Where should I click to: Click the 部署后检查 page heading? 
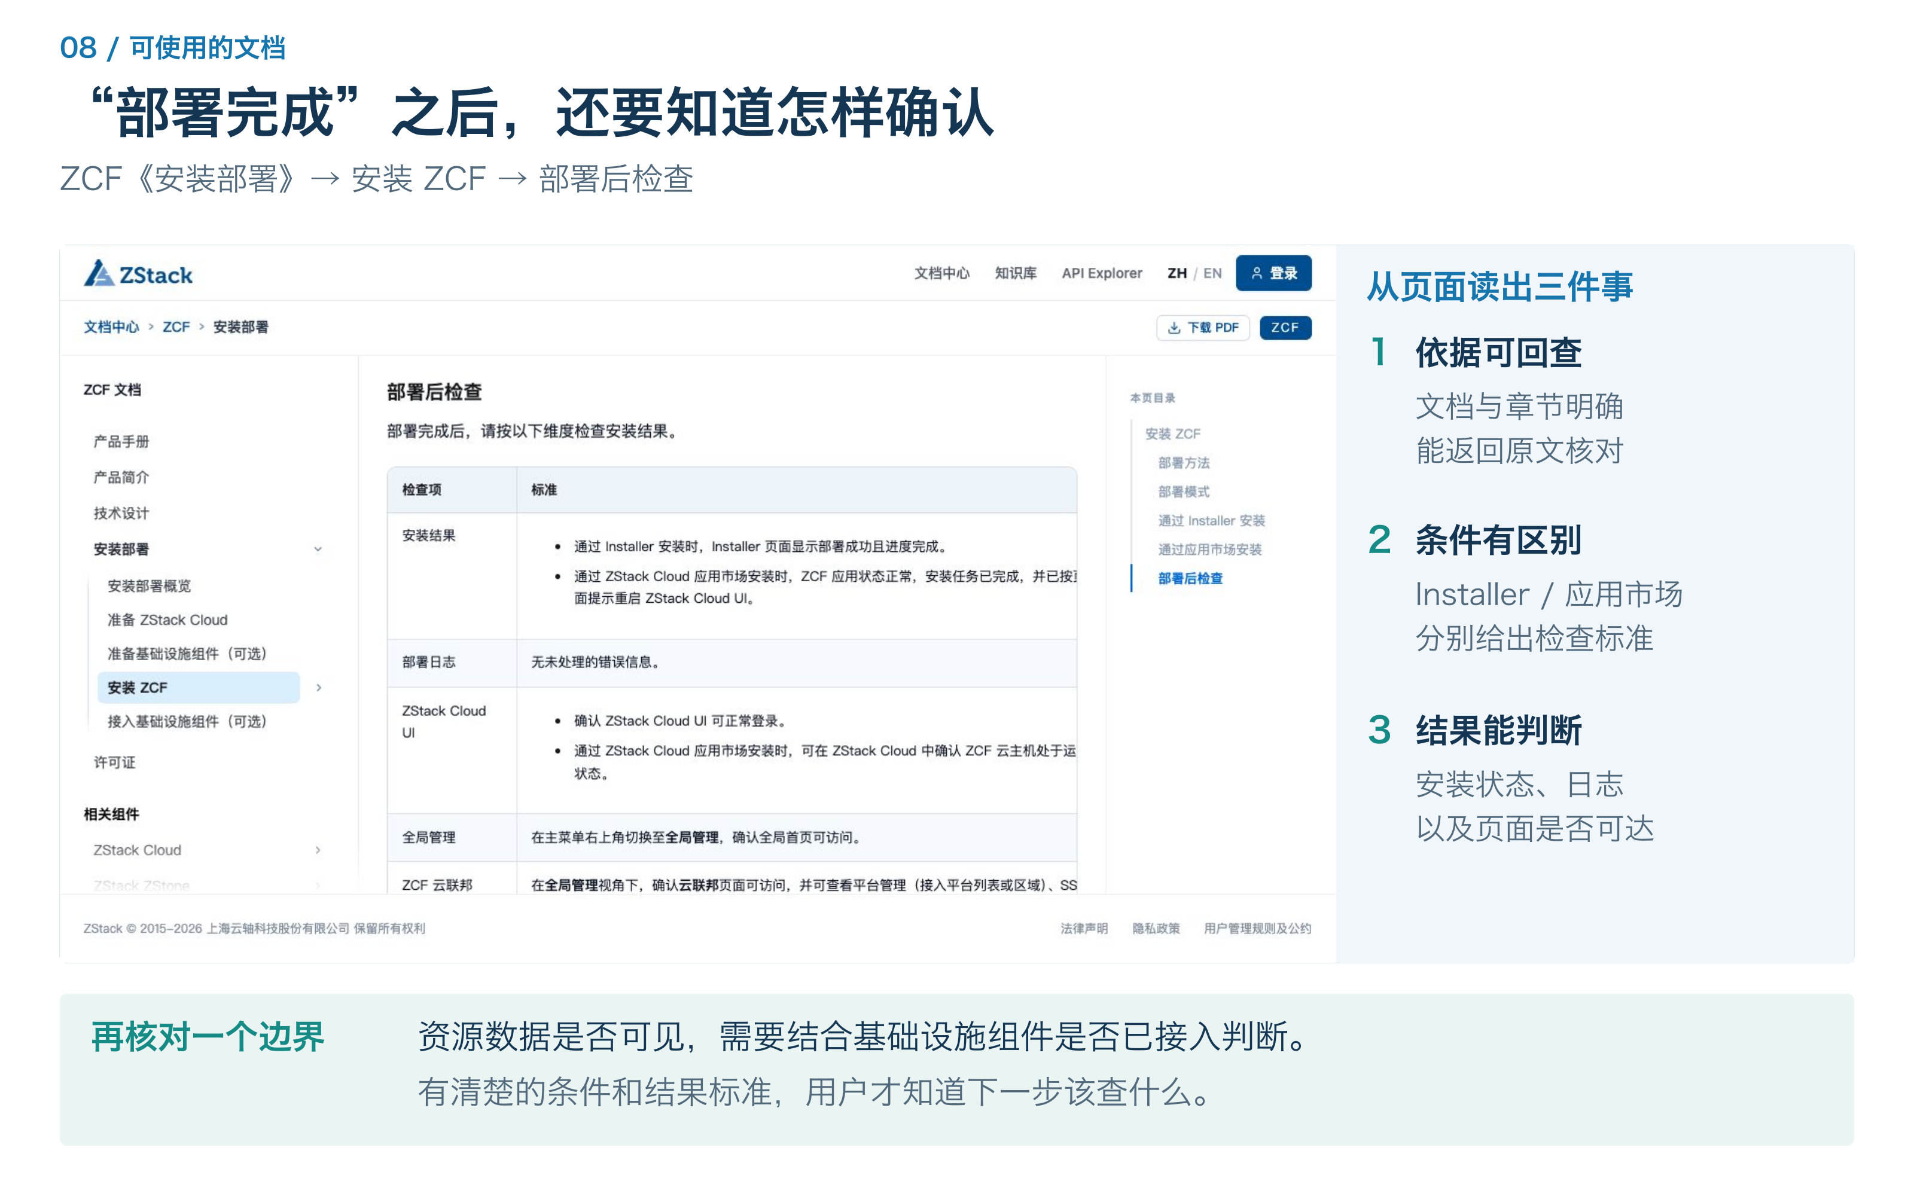pos(434,392)
